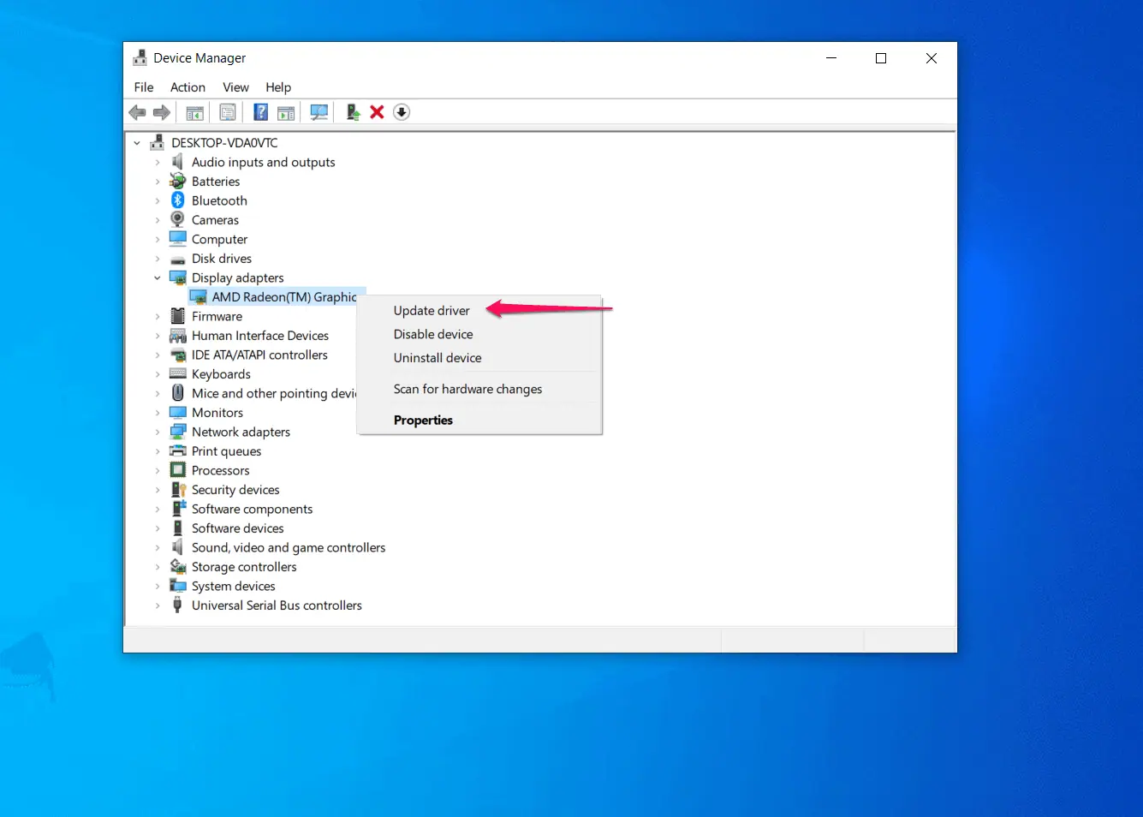
Task: Expand the Sound, video and game controllers chevron
Action: tap(158, 547)
